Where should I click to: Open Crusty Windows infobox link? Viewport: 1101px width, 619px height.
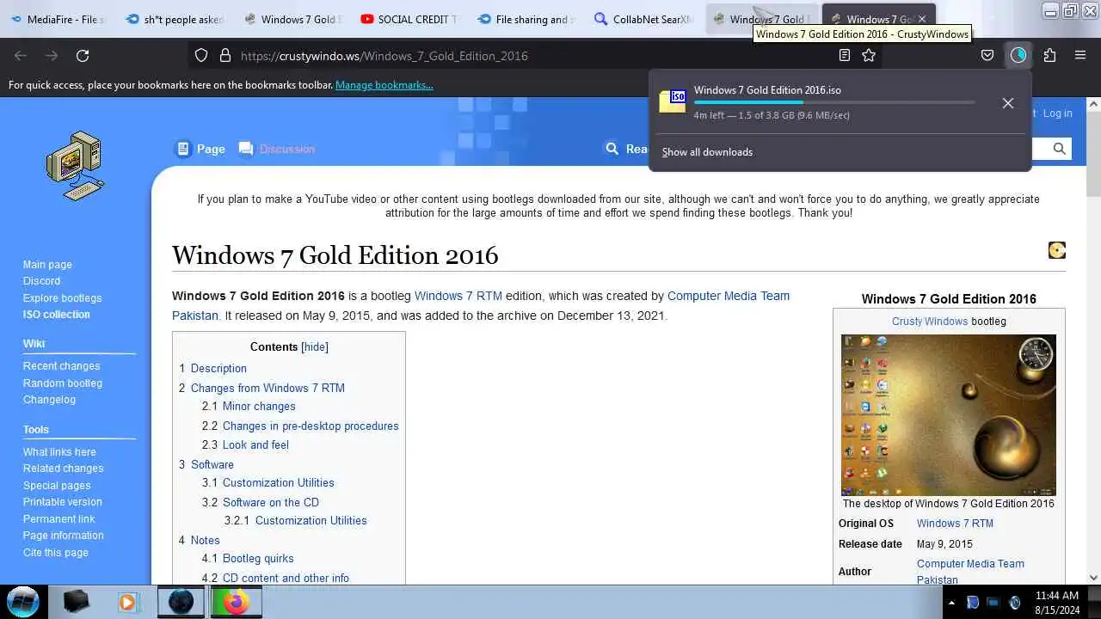coord(930,321)
